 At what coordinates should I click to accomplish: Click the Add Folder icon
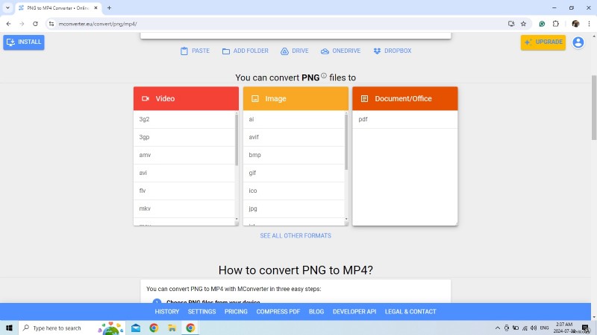[x=226, y=51]
